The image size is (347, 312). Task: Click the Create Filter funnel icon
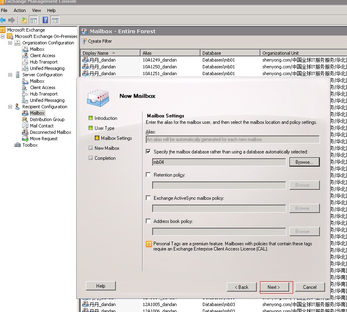83,41
